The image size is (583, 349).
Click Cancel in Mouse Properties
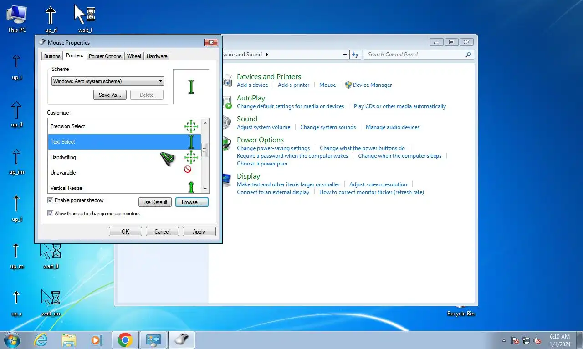pyautogui.click(x=162, y=232)
